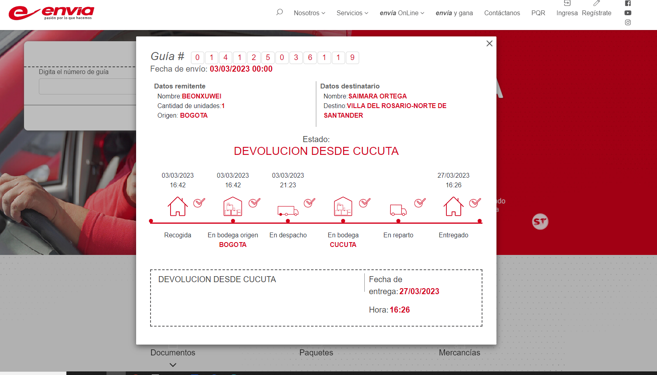Click the En reparto delivery truck icon
The image size is (657, 375).
point(398,210)
